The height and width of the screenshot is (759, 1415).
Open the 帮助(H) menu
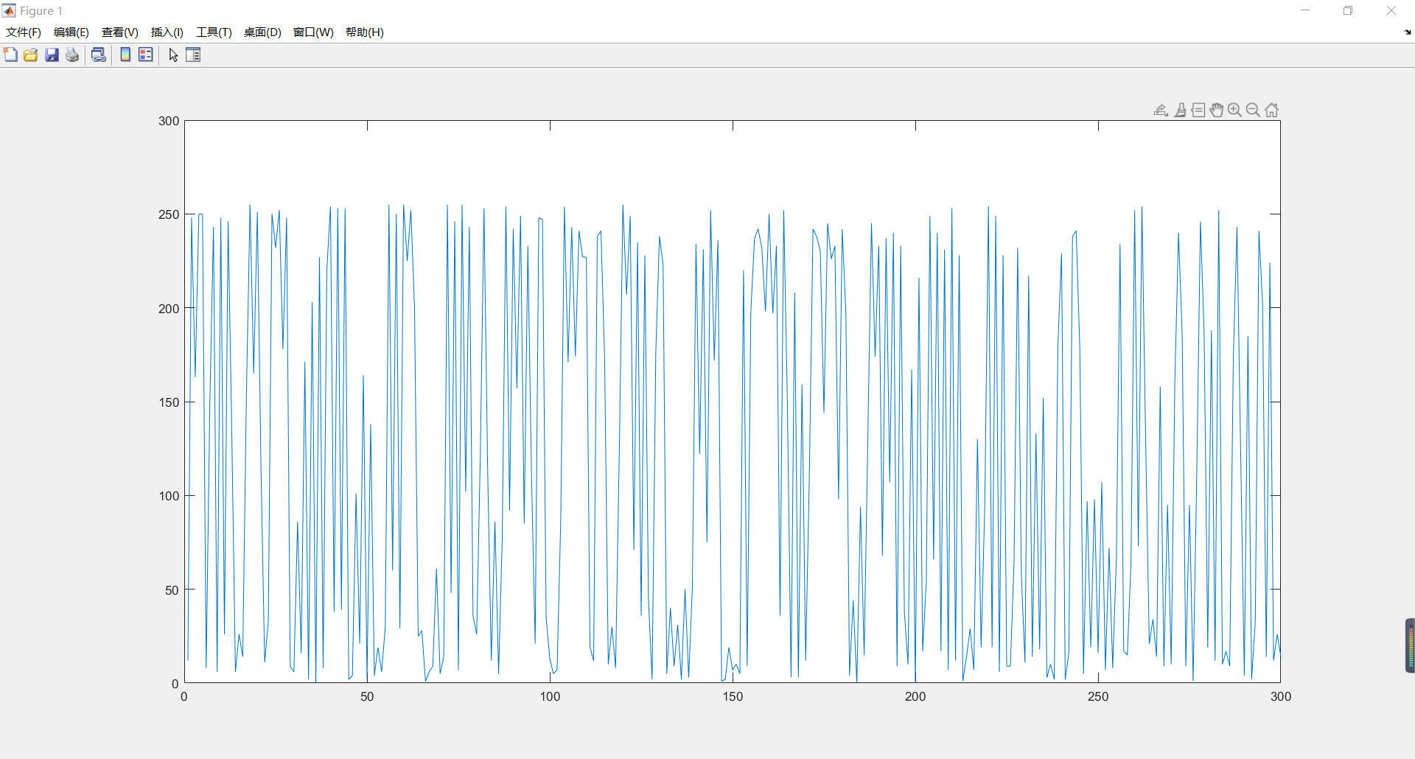pyautogui.click(x=365, y=32)
